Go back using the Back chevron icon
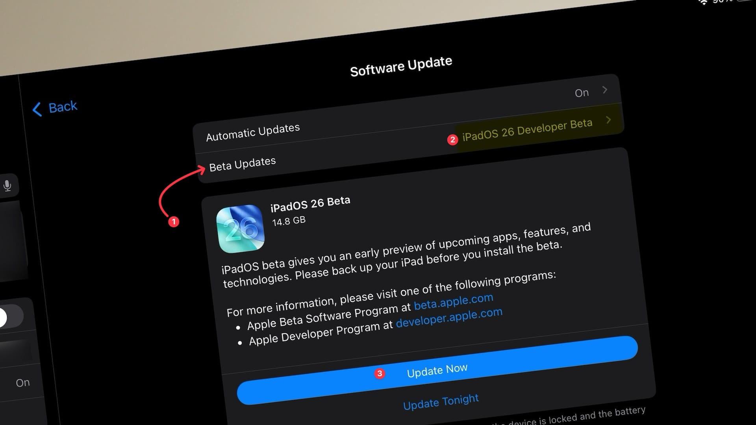 pos(37,109)
